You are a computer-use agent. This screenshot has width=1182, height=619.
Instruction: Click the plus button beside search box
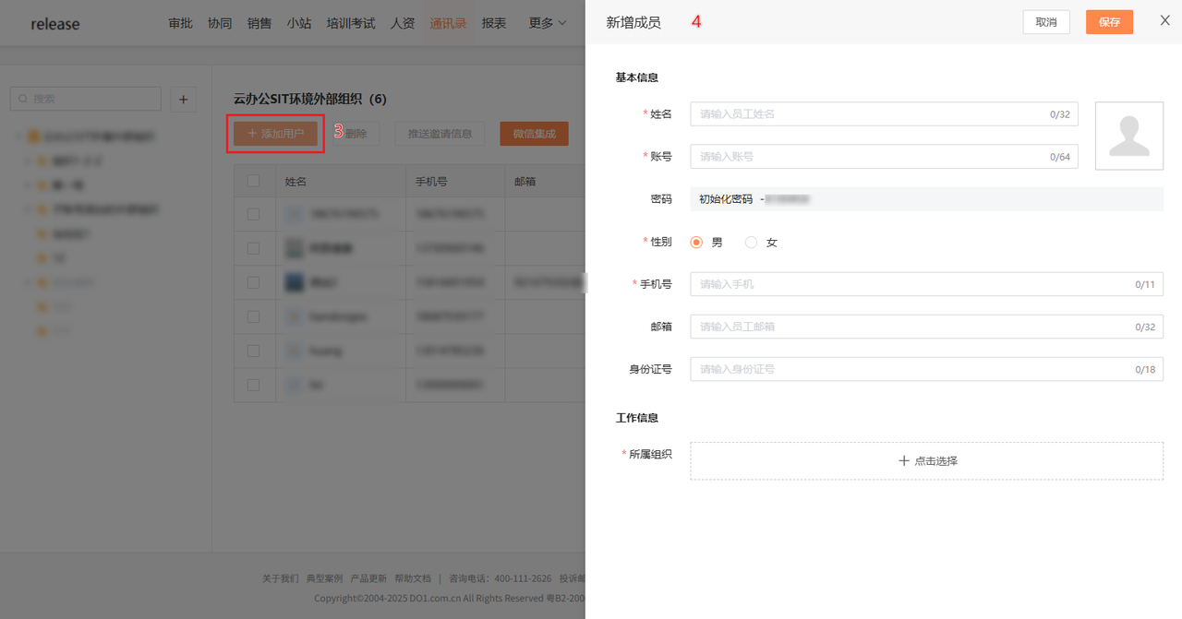pos(183,100)
